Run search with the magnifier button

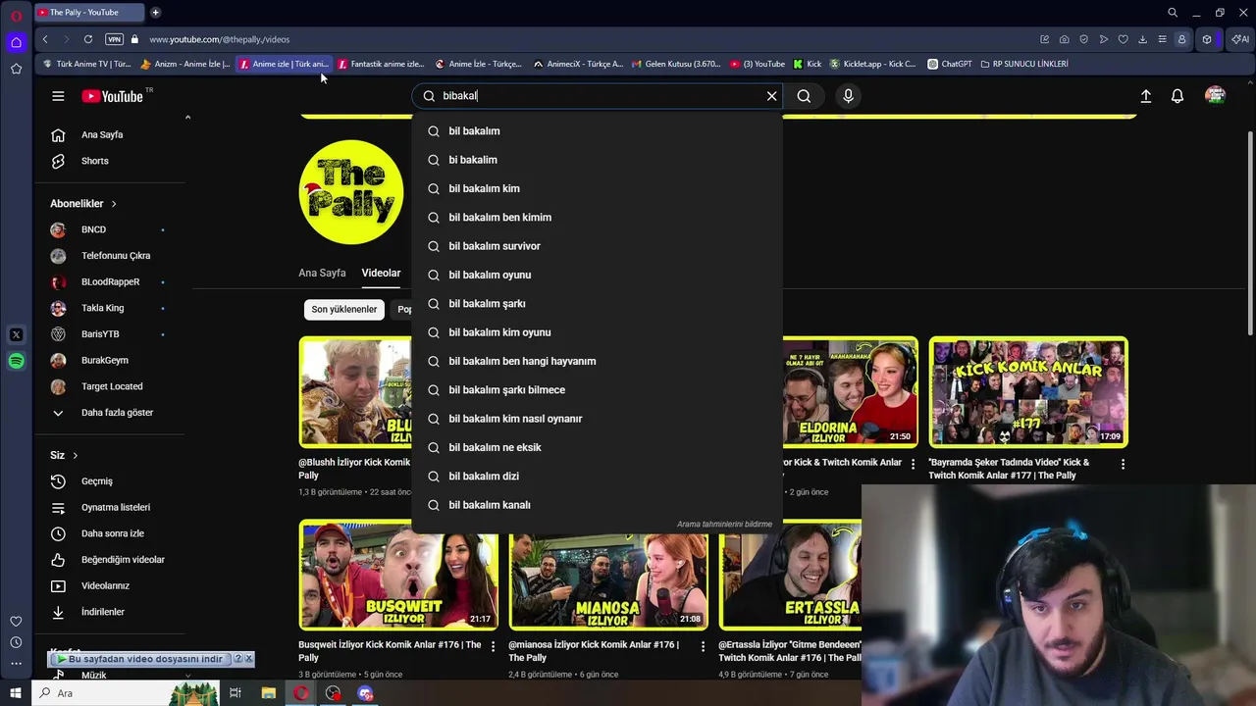click(804, 96)
